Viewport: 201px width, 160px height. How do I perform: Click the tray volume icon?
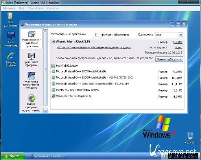click(165, 156)
